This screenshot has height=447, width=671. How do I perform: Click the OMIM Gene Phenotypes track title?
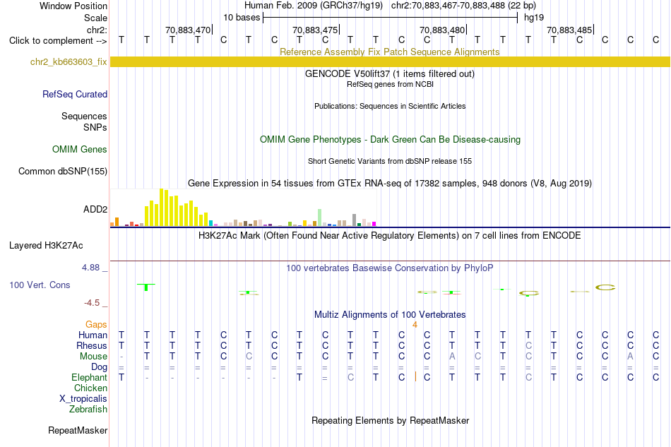tap(390, 139)
